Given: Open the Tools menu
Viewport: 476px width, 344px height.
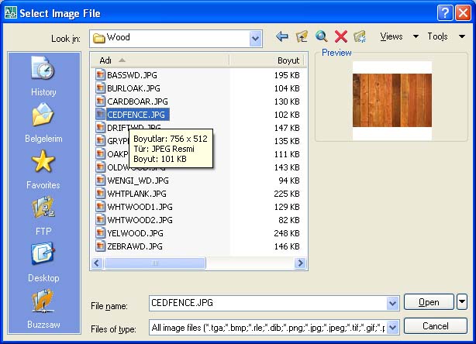Looking at the screenshot, I should [x=444, y=37].
